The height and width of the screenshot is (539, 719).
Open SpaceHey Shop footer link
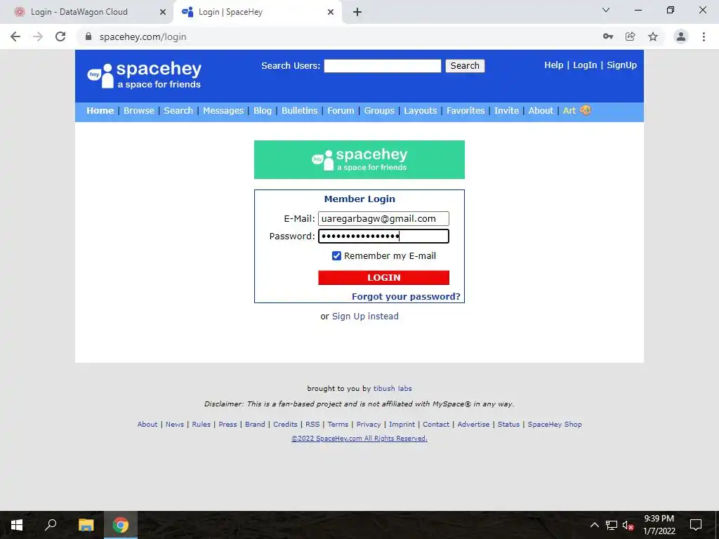click(x=555, y=425)
